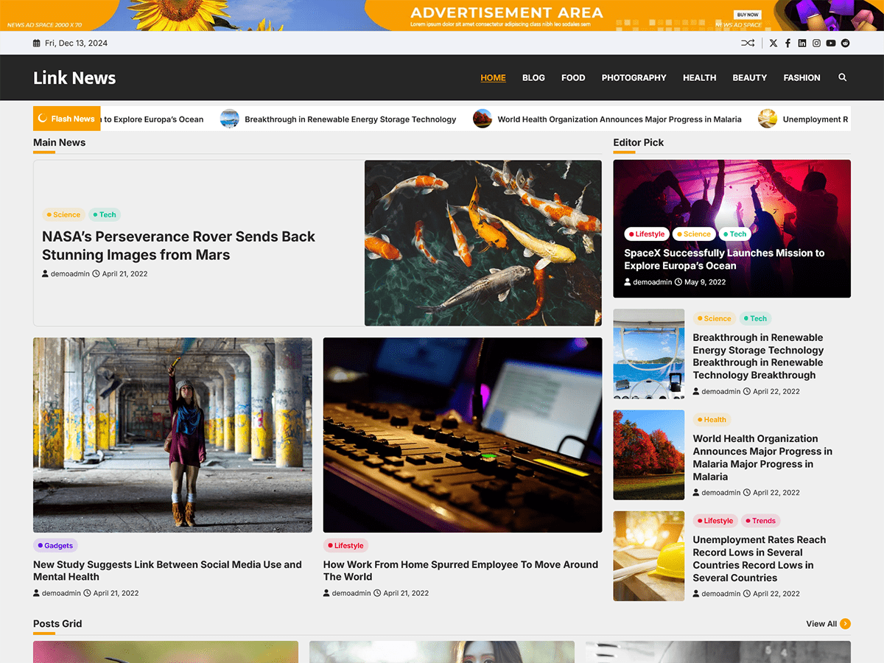The width and height of the screenshot is (884, 663).
Task: Click the X (Twitter) social icon
Action: [x=773, y=43]
